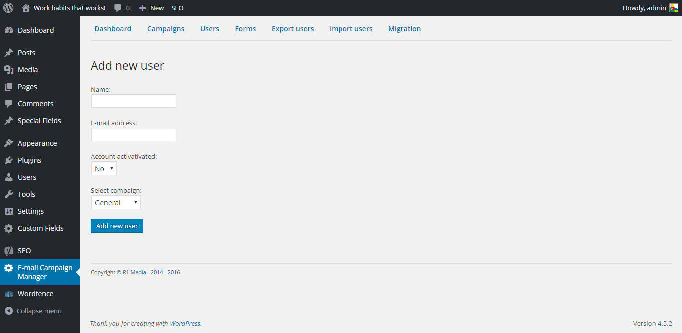Click the Collapse menu label
682x333 pixels.
pos(39,311)
